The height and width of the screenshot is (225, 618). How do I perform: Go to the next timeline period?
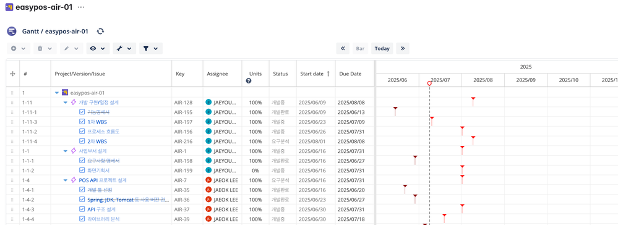(x=403, y=48)
